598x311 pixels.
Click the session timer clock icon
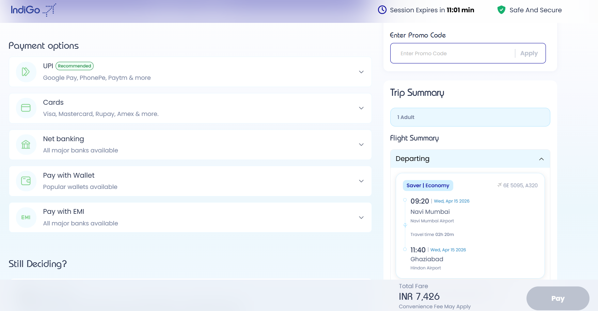point(382,10)
